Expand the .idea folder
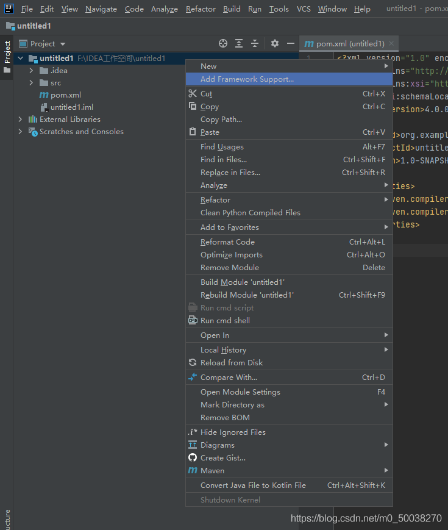 point(31,71)
